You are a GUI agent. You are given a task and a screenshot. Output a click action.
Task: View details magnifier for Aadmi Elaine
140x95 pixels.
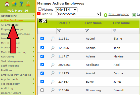click(53, 39)
